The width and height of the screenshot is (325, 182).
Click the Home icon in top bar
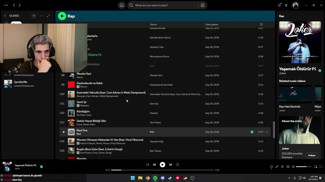[122, 5]
